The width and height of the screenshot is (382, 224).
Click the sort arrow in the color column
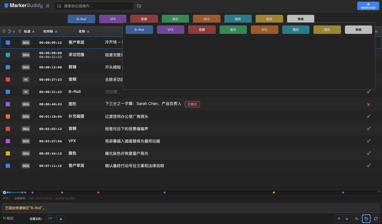tap(14, 31)
